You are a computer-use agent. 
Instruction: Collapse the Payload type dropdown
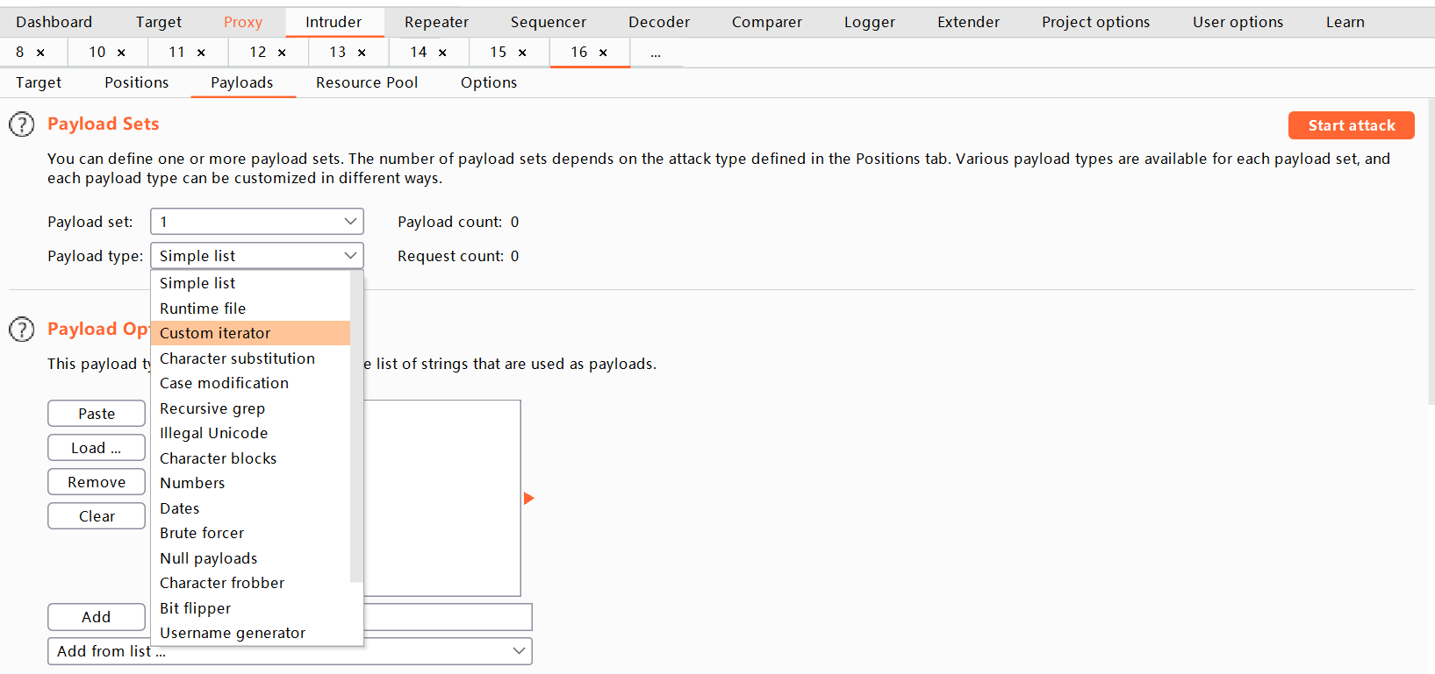(x=257, y=256)
